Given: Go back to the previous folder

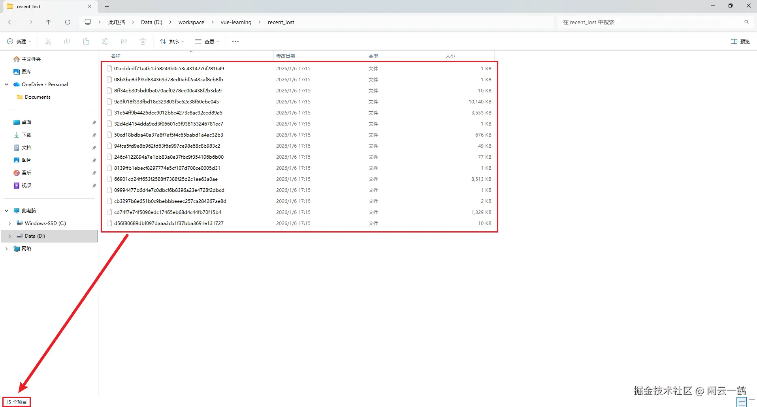Looking at the screenshot, I should 11,22.
